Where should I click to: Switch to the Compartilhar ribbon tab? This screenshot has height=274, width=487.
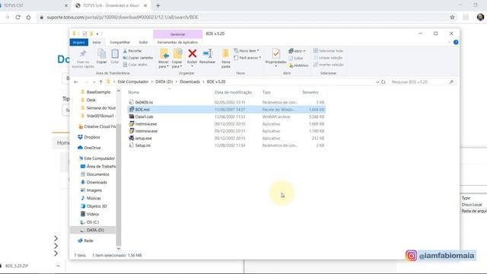(120, 43)
